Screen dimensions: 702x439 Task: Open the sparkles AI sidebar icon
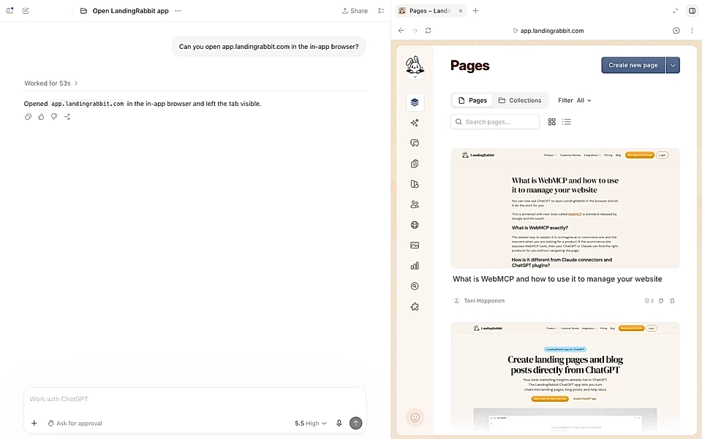(x=415, y=123)
